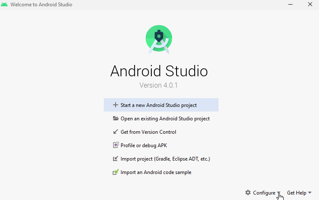Click the arrow icon beside Get from Version Control
319x200 pixels.
[115, 132]
